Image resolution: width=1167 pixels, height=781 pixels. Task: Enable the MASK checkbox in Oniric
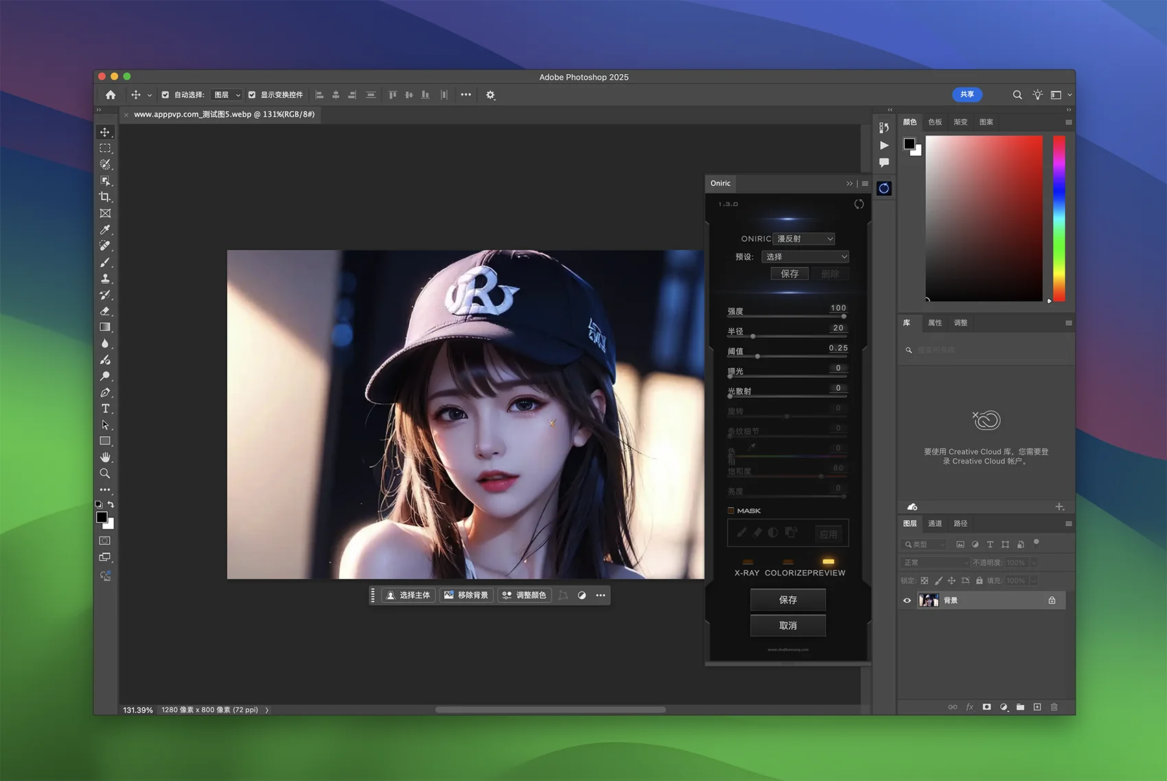(x=731, y=510)
